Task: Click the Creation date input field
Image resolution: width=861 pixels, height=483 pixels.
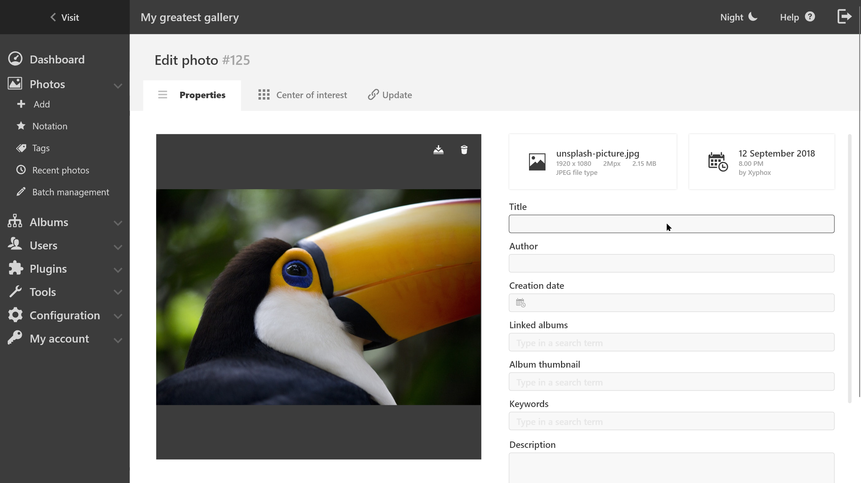Action: (672, 303)
